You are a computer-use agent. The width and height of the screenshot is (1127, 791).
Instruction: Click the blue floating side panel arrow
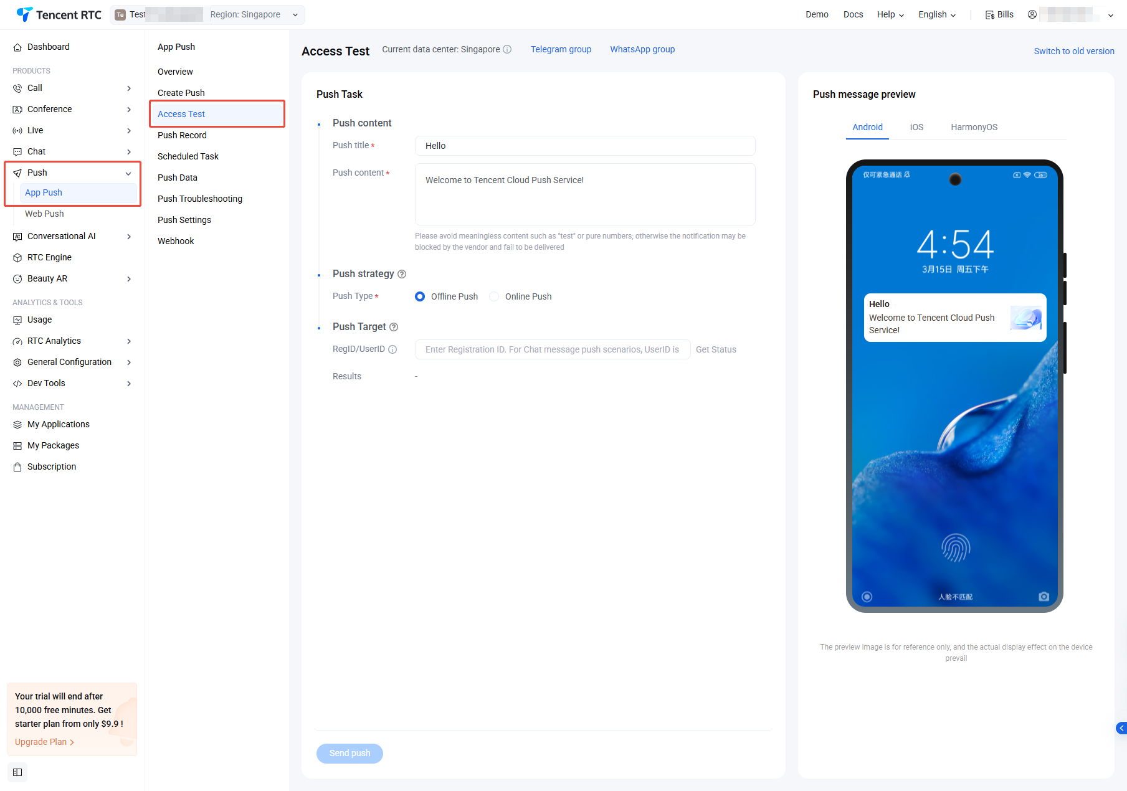[x=1121, y=728]
